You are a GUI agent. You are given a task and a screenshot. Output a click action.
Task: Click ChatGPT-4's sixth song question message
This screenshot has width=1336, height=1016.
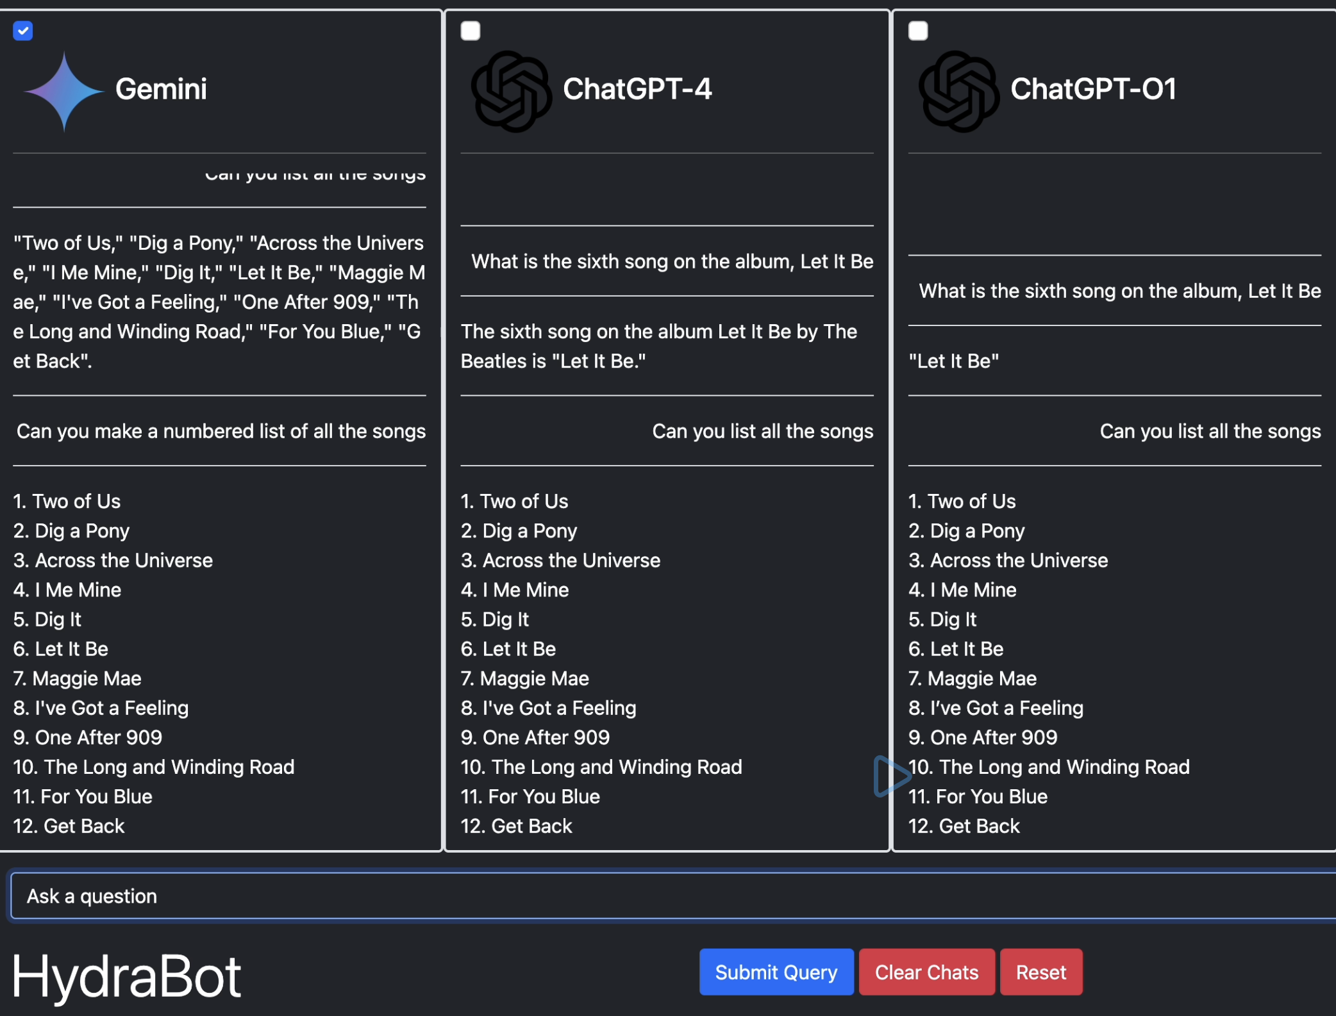672,261
